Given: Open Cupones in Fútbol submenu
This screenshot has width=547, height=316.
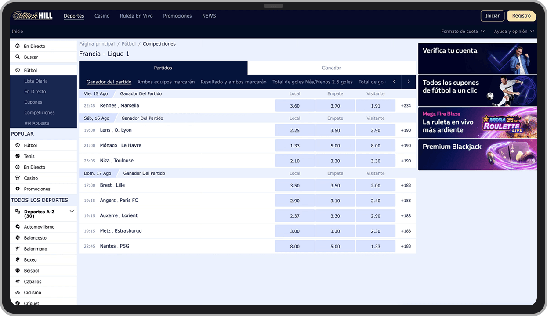Looking at the screenshot, I should tap(33, 102).
